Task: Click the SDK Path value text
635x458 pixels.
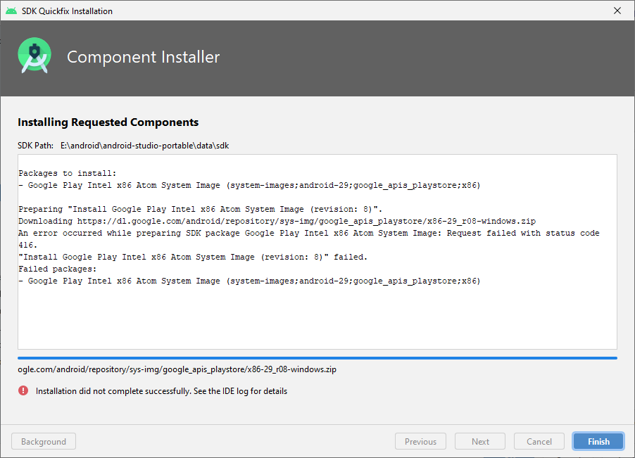Action: click(x=144, y=146)
